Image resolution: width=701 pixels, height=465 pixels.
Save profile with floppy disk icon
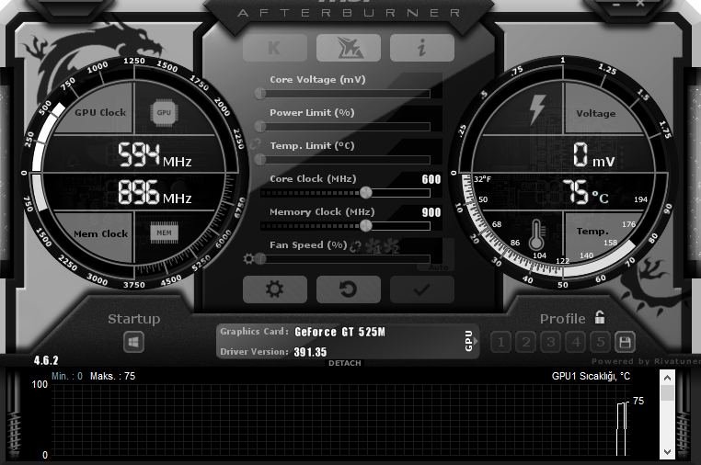625,343
